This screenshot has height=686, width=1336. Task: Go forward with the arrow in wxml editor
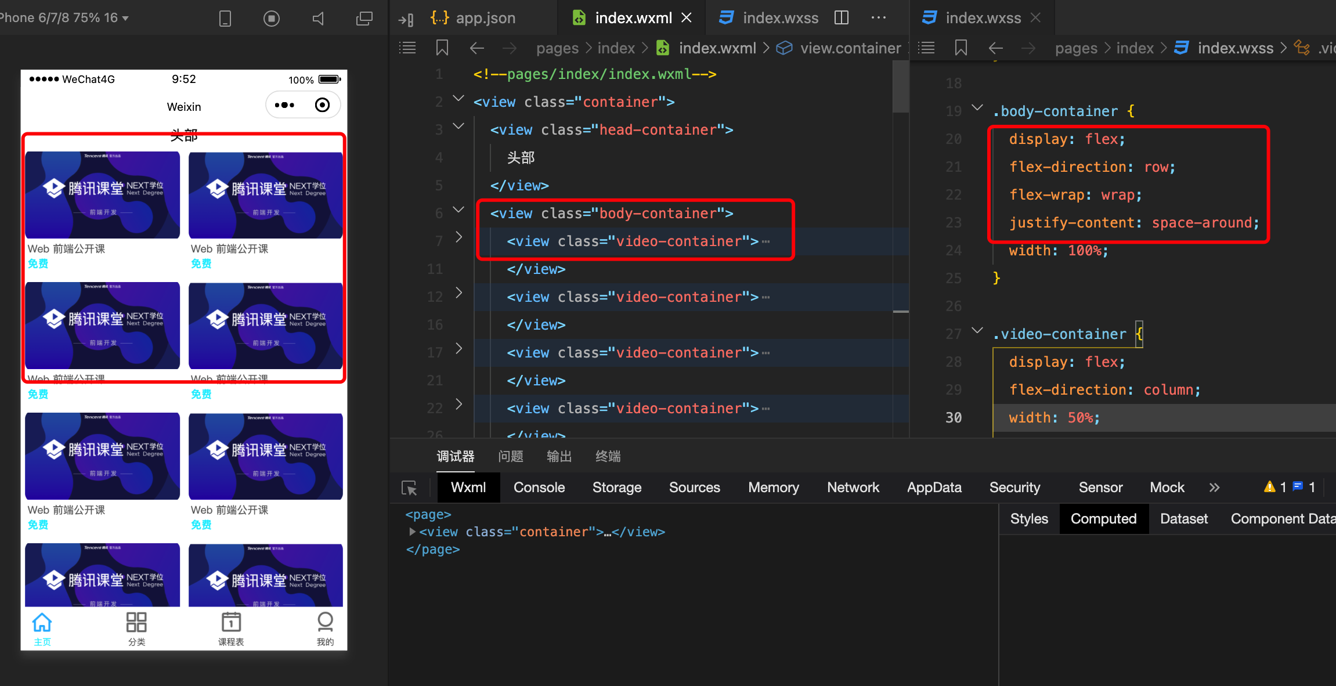click(x=510, y=48)
